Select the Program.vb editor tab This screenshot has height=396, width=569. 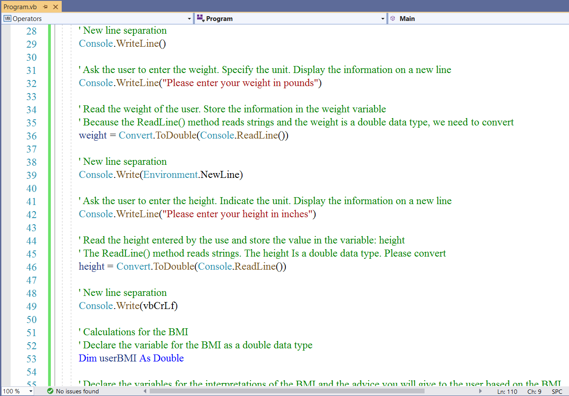pos(20,7)
